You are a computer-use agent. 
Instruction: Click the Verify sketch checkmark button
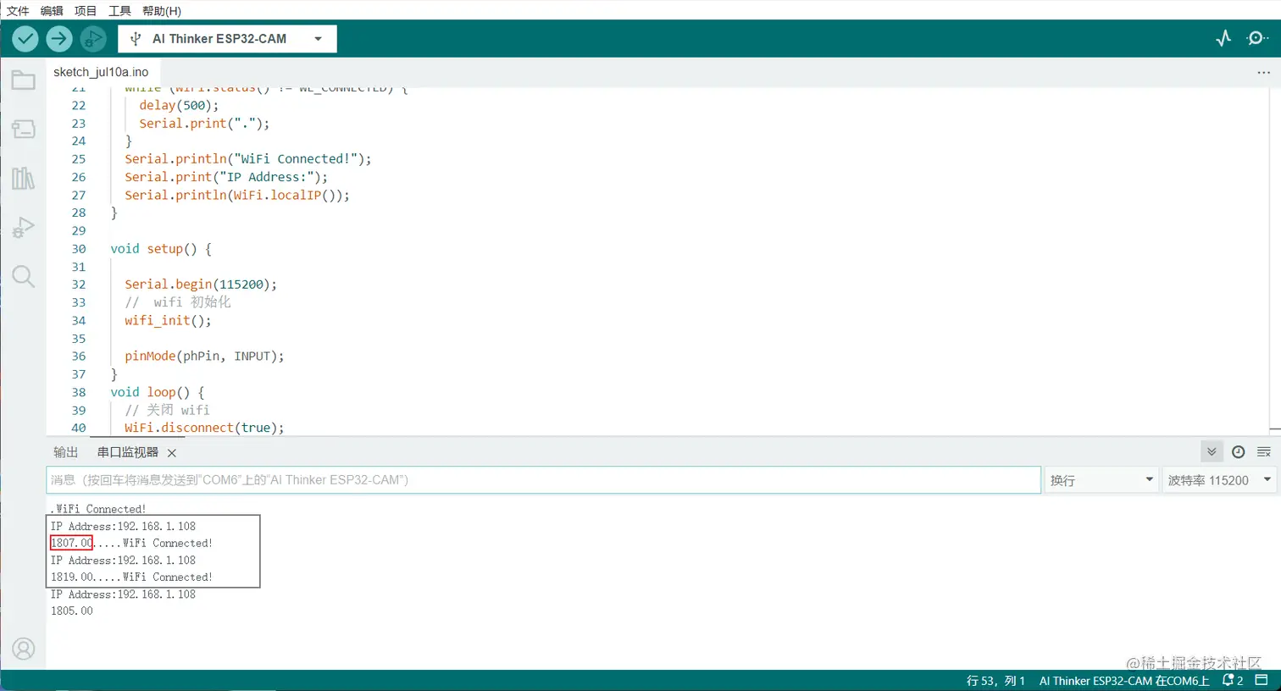tap(25, 39)
